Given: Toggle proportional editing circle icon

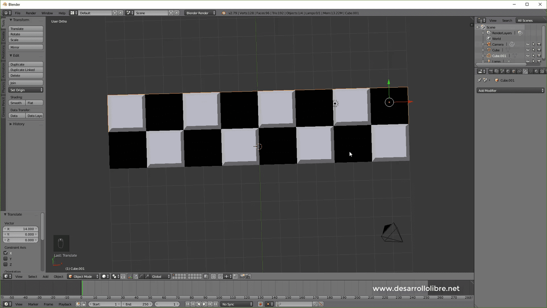Looking at the screenshot, I should pyautogui.click(x=213, y=277).
